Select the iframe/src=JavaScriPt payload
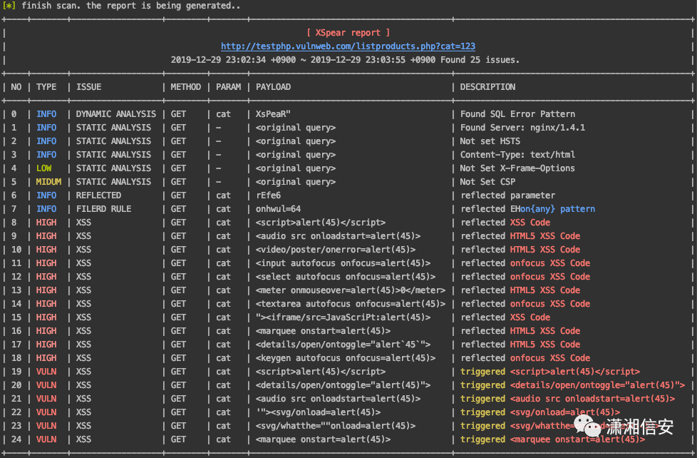697x458 pixels. pos(343,317)
